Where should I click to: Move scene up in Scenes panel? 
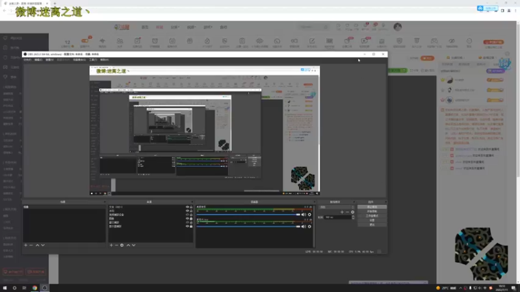coord(37,245)
